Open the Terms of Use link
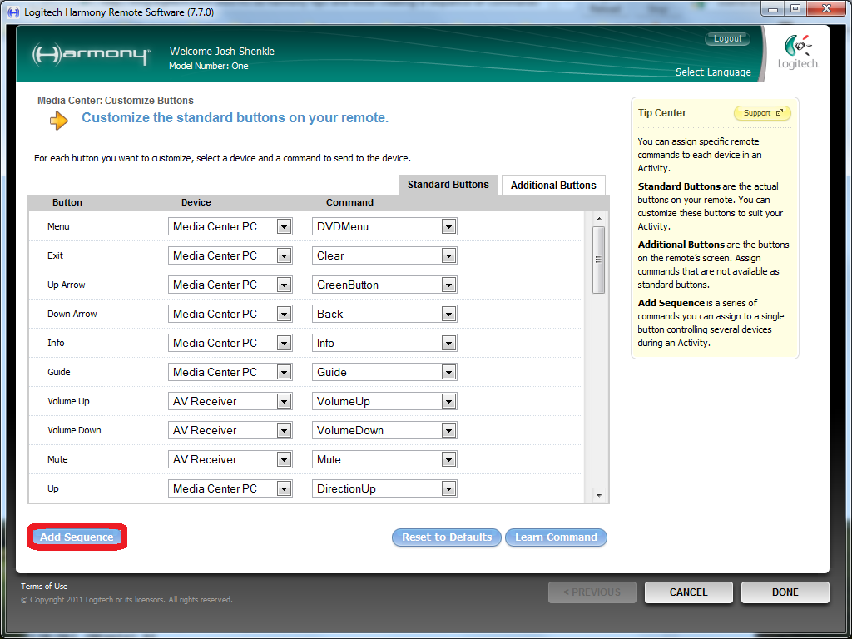852x639 pixels. point(44,587)
